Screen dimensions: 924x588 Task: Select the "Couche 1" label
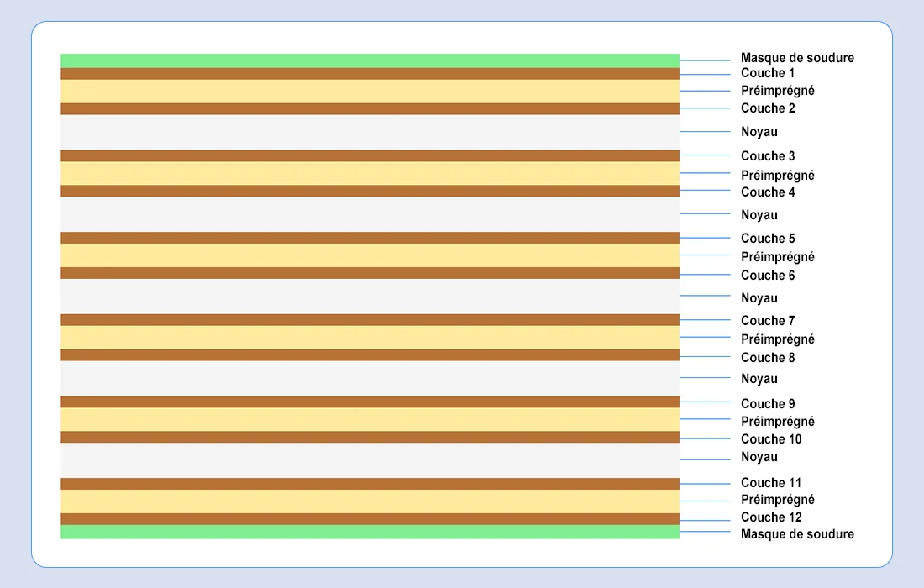(767, 73)
